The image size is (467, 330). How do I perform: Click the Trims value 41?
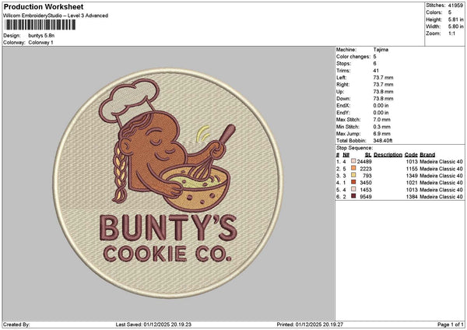(x=376, y=71)
